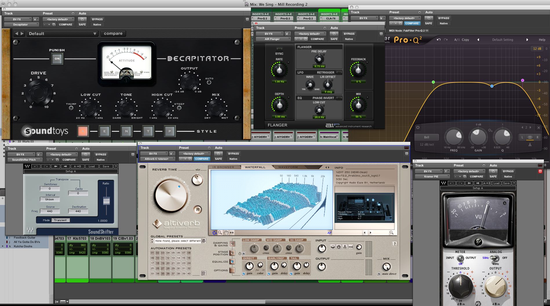Open the SoundShifter Pitch plugin selector
Viewport: 550px width, 306px height.
click(25, 160)
